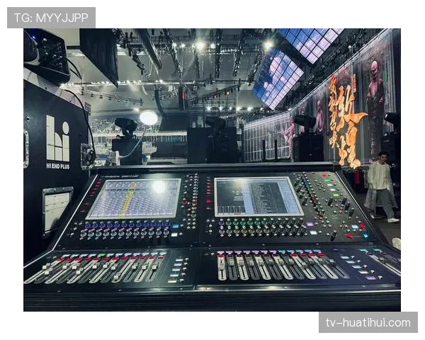Click the equipment rack at top left

[47, 54]
